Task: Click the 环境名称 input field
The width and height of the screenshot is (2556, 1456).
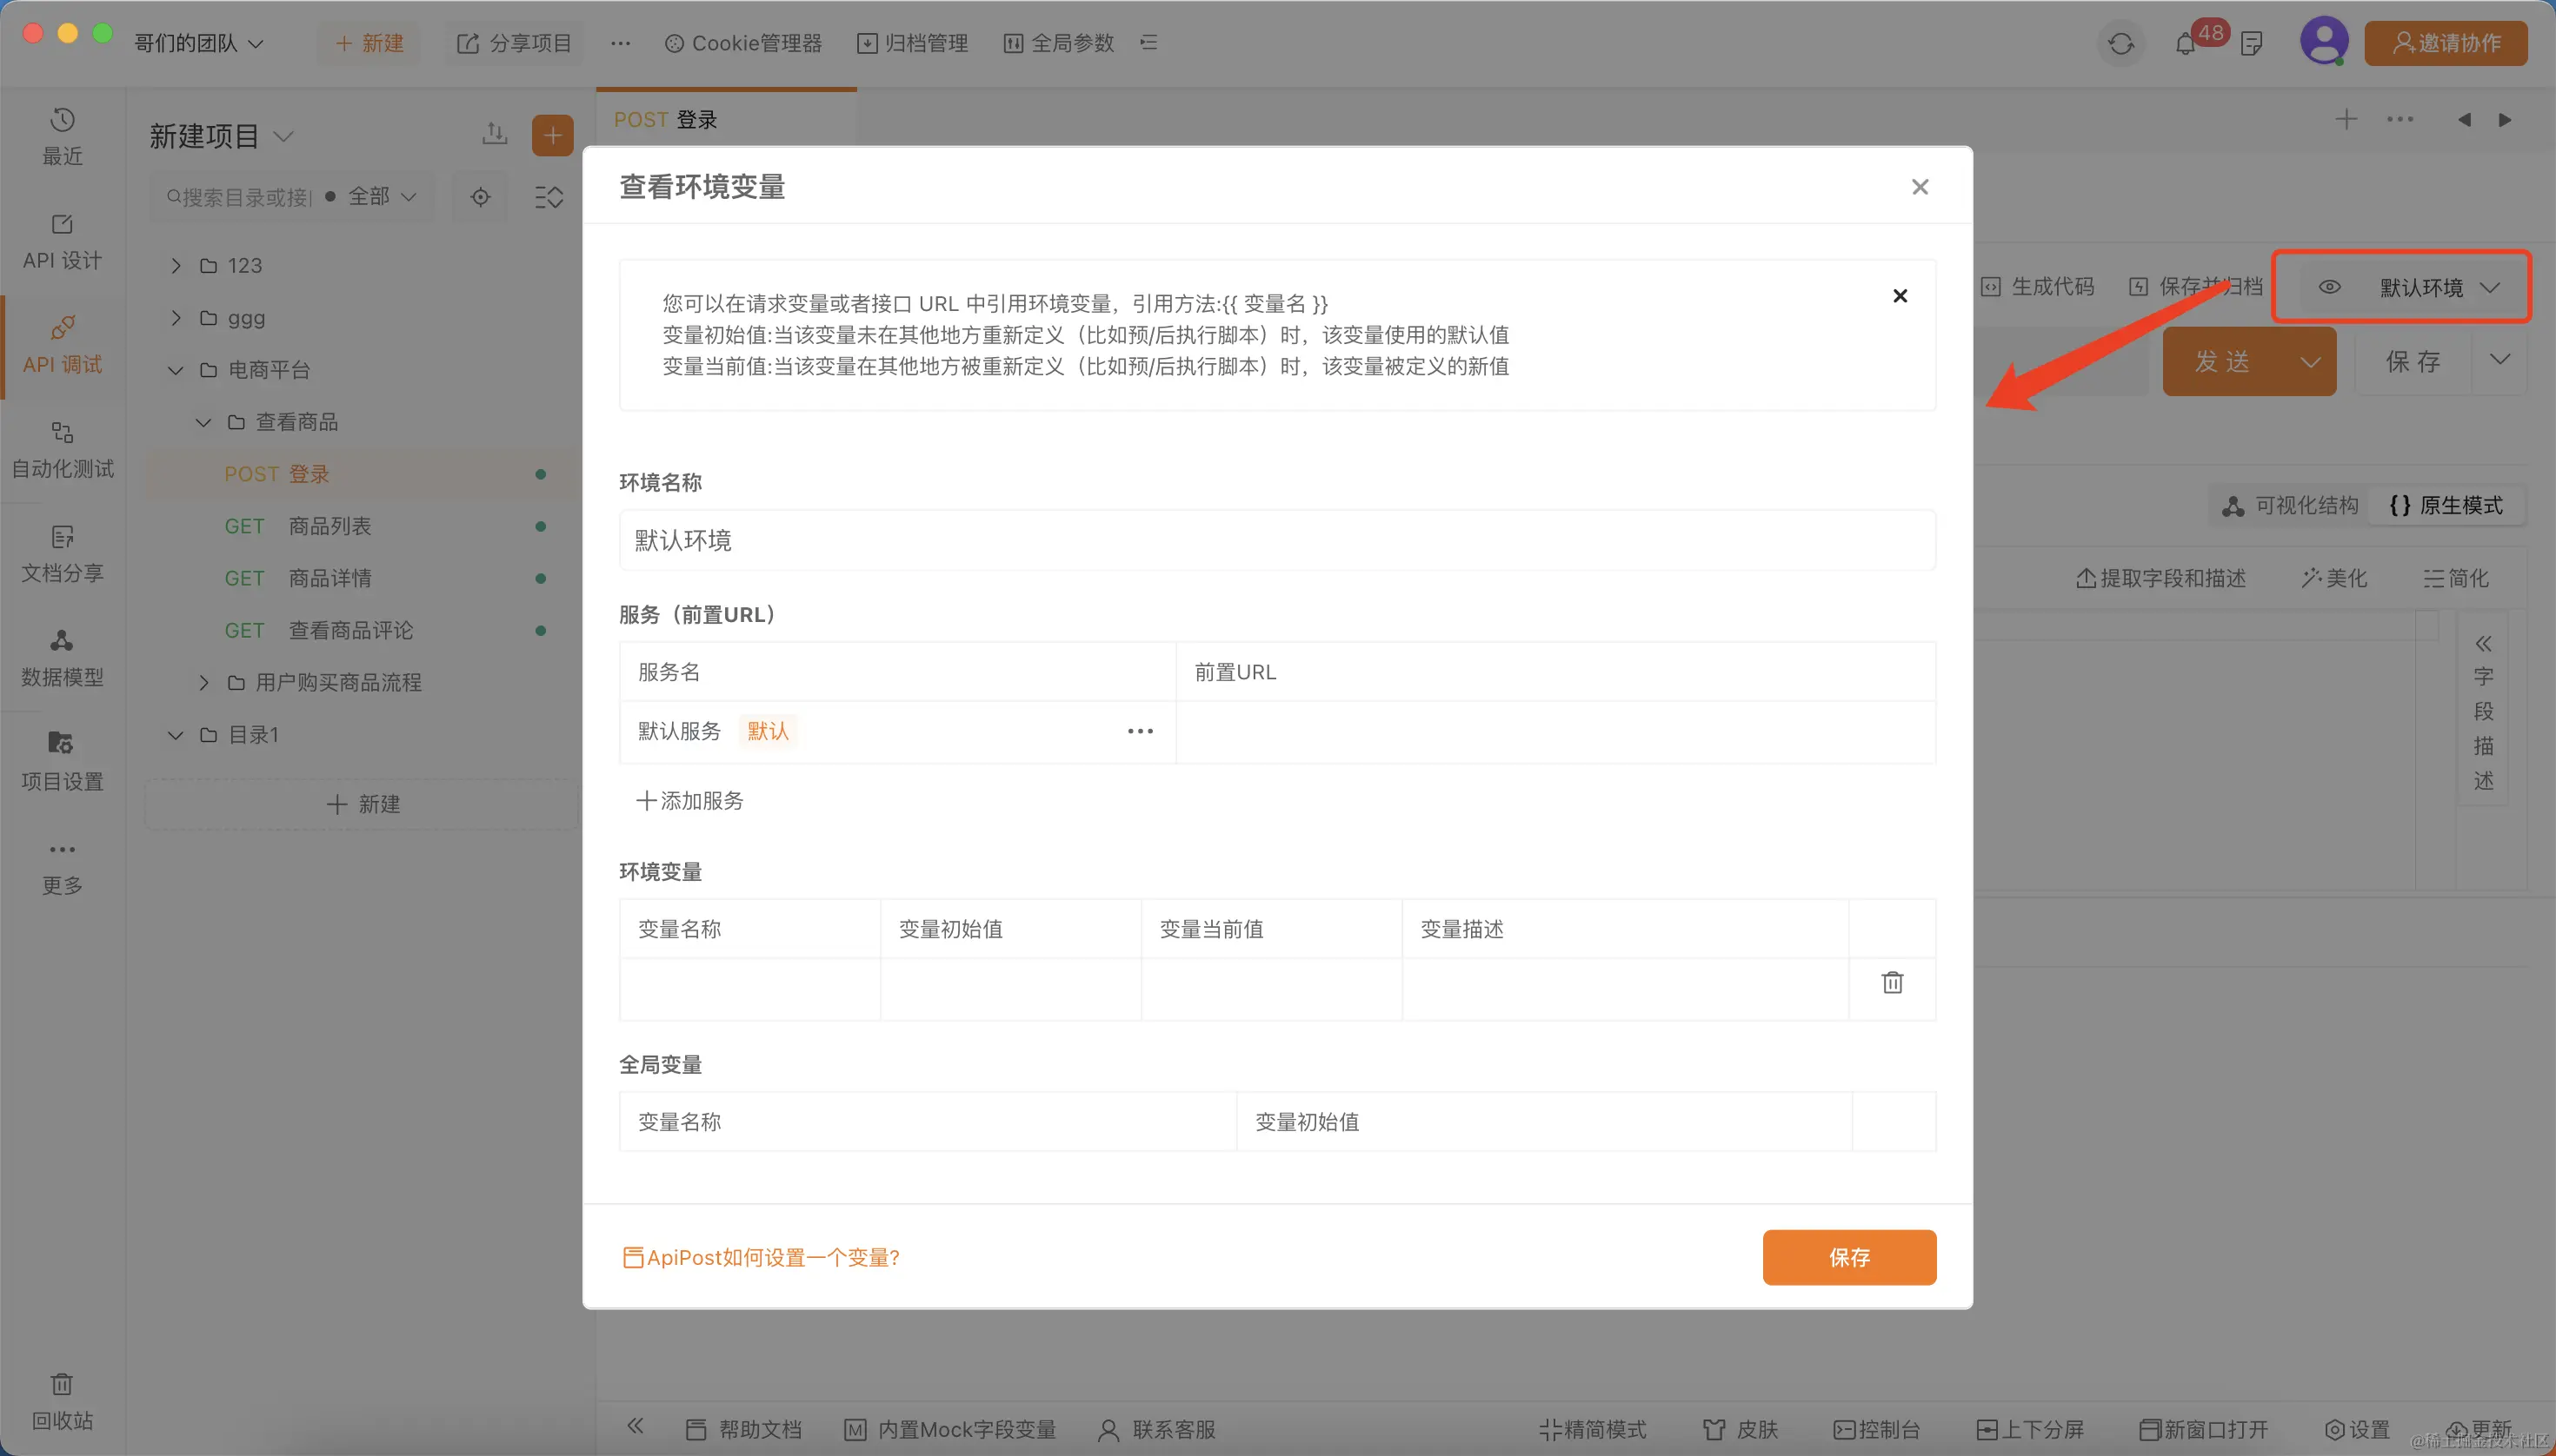Action: 1276,541
